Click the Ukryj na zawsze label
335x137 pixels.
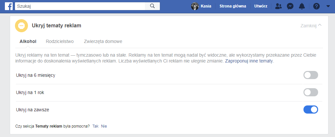32,110
